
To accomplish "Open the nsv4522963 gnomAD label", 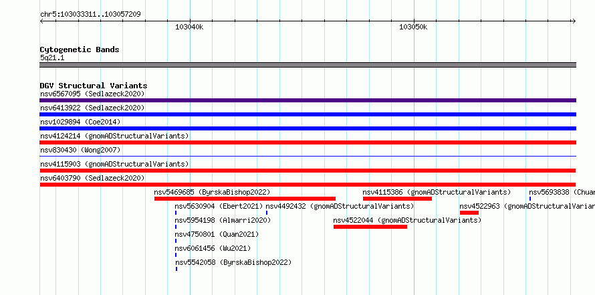I will click(527, 206).
